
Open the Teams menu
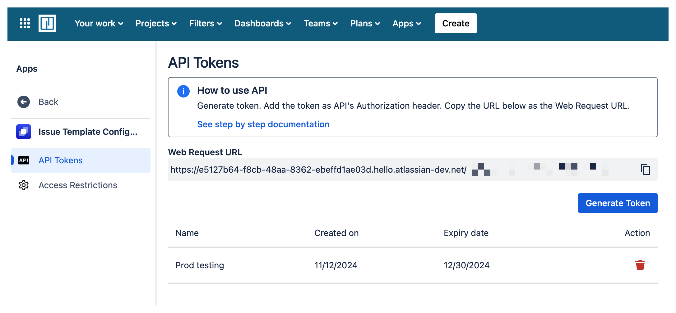coord(320,23)
